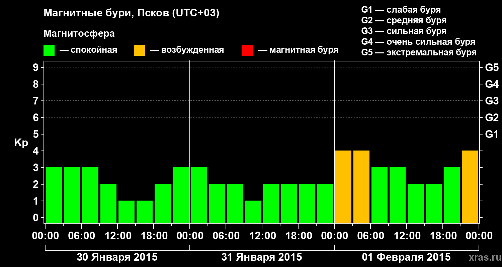The height and width of the screenshot is (267, 502).
Task: Click the orange 'возбужденная' legend swatch
Action: pos(139,50)
